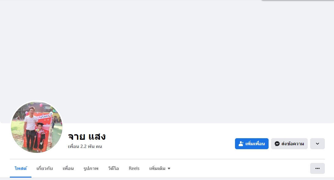
Task: Go to the เพื่อน tab
Action: (68, 168)
